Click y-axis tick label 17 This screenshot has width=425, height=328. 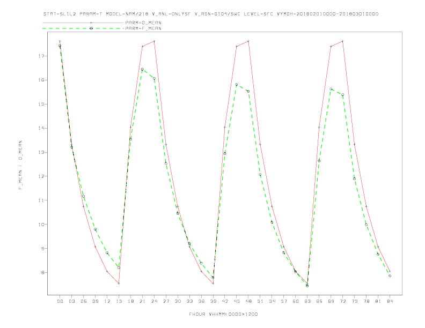41,56
